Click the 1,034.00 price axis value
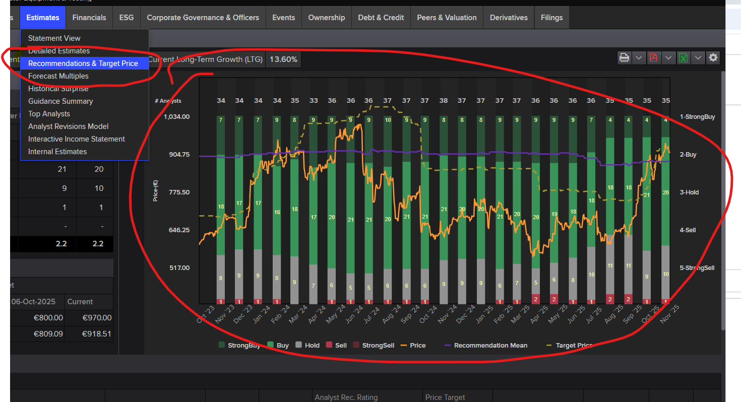Screen dimensions: 741x402 (x=176, y=117)
